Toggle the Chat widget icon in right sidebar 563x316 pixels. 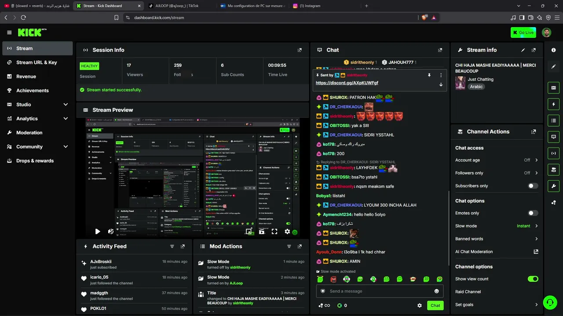553,137
